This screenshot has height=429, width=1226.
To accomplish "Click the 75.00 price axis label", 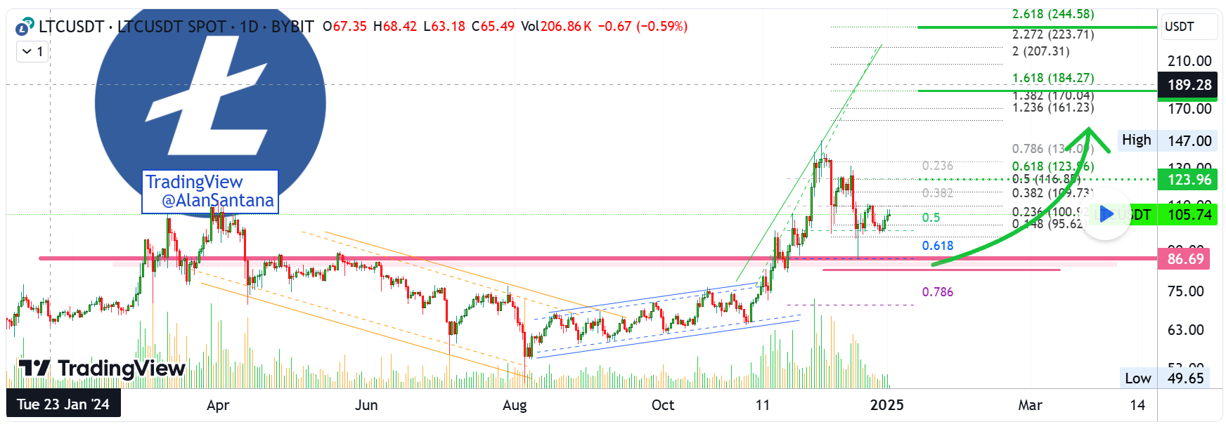I will tap(1186, 291).
